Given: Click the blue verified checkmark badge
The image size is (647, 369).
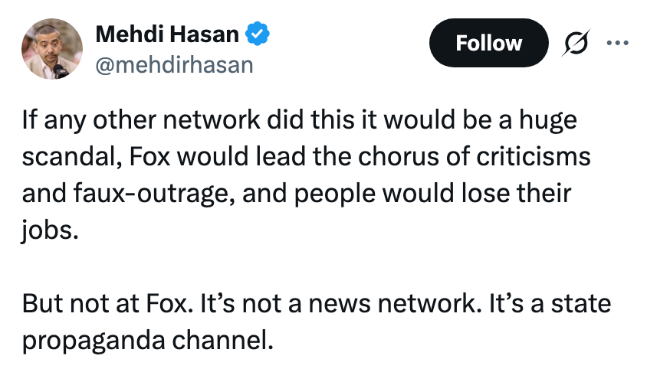Looking at the screenshot, I should [257, 34].
